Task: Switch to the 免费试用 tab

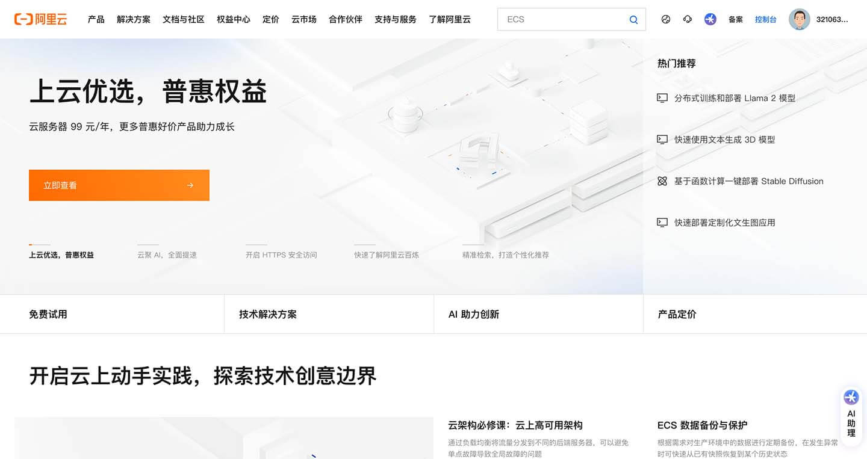Action: point(112,314)
